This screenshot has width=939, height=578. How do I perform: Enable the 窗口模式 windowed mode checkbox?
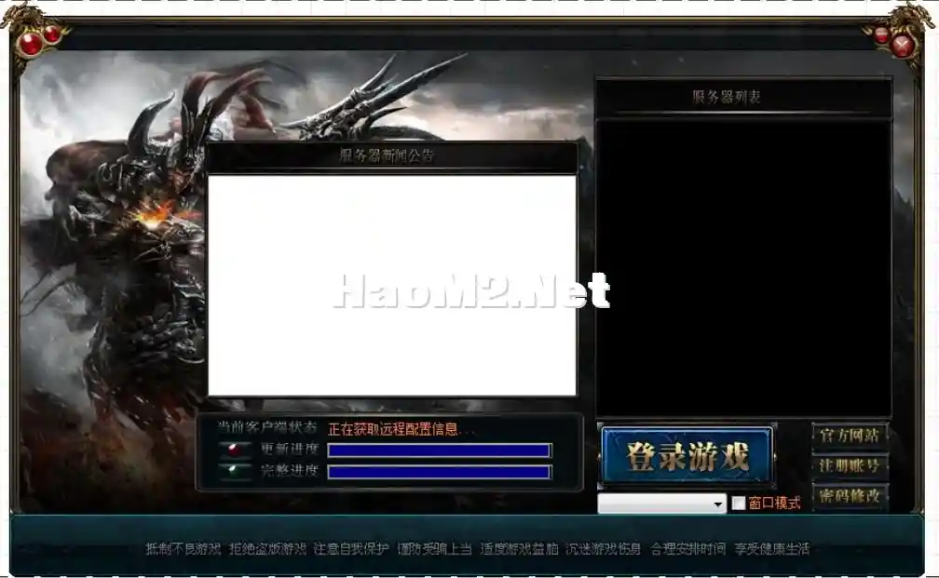739,504
